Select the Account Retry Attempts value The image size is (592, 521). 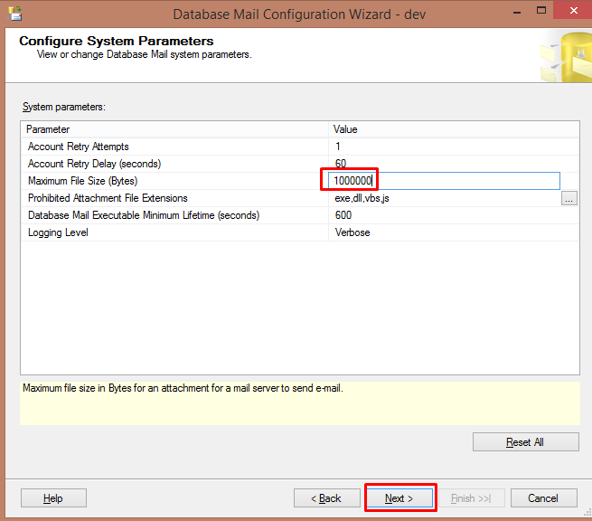click(x=338, y=147)
